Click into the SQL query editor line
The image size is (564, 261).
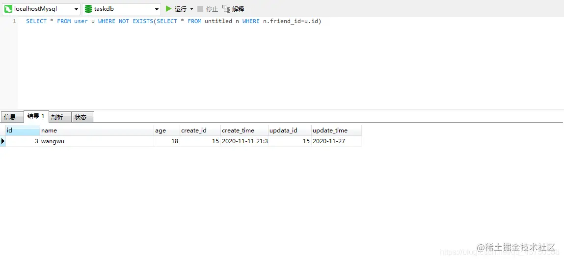[x=173, y=21]
